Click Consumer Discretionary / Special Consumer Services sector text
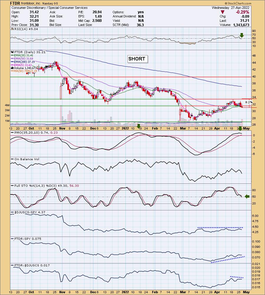The image size is (265, 295). point(49,8)
